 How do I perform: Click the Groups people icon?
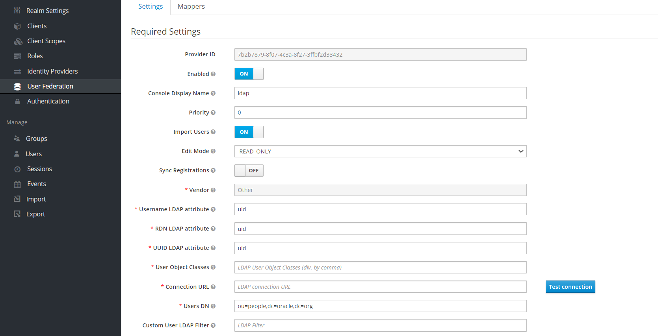tap(17, 138)
